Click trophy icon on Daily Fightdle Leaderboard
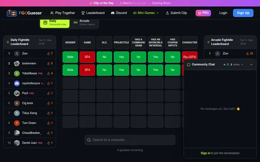Image resolution: width=260 pixels, height=162 pixels. point(8,42)
